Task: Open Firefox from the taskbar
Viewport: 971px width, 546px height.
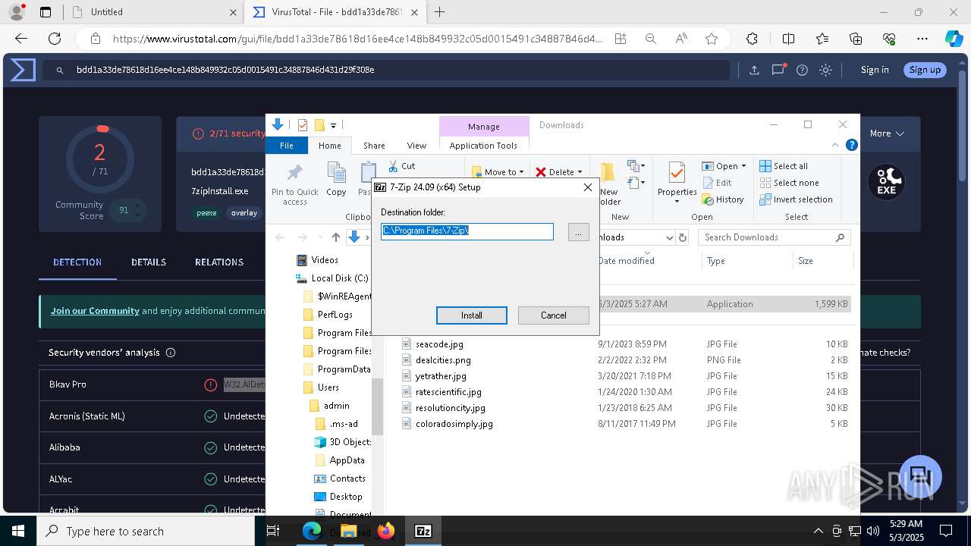Action: pyautogui.click(x=386, y=531)
